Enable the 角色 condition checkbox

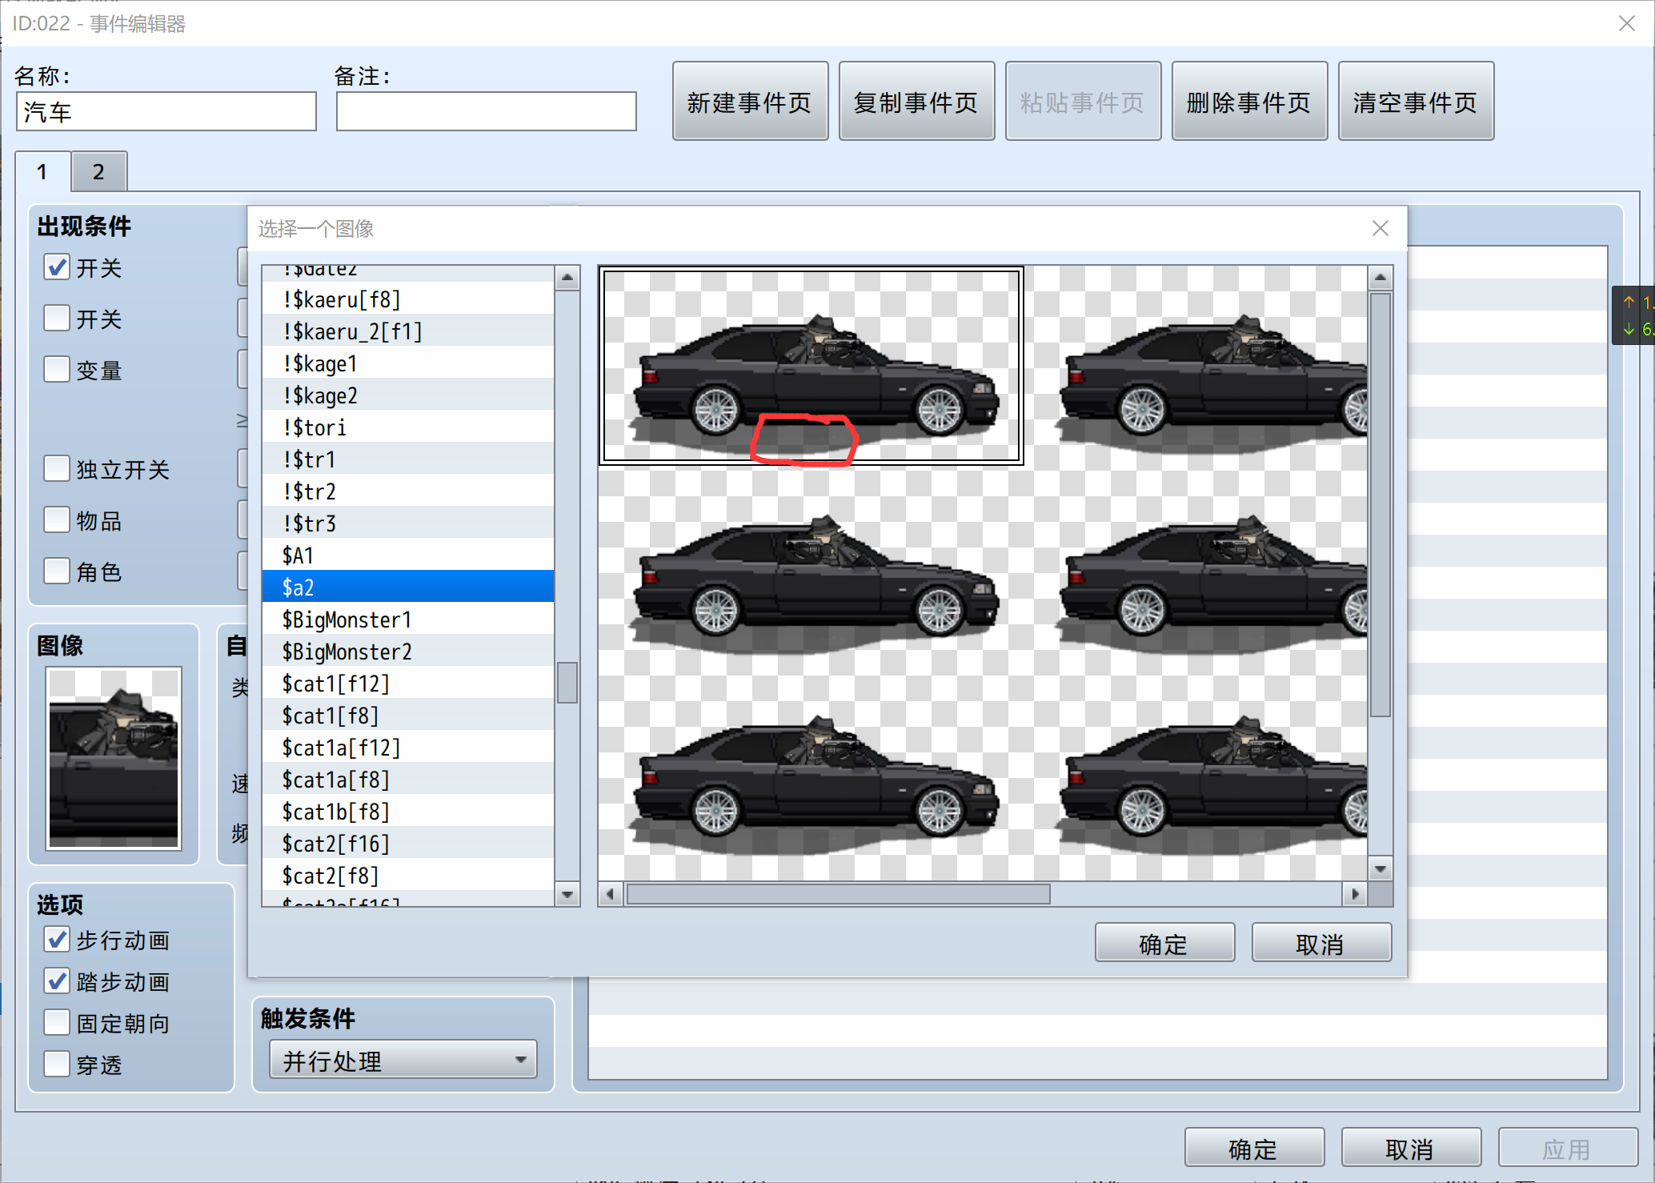coord(57,571)
